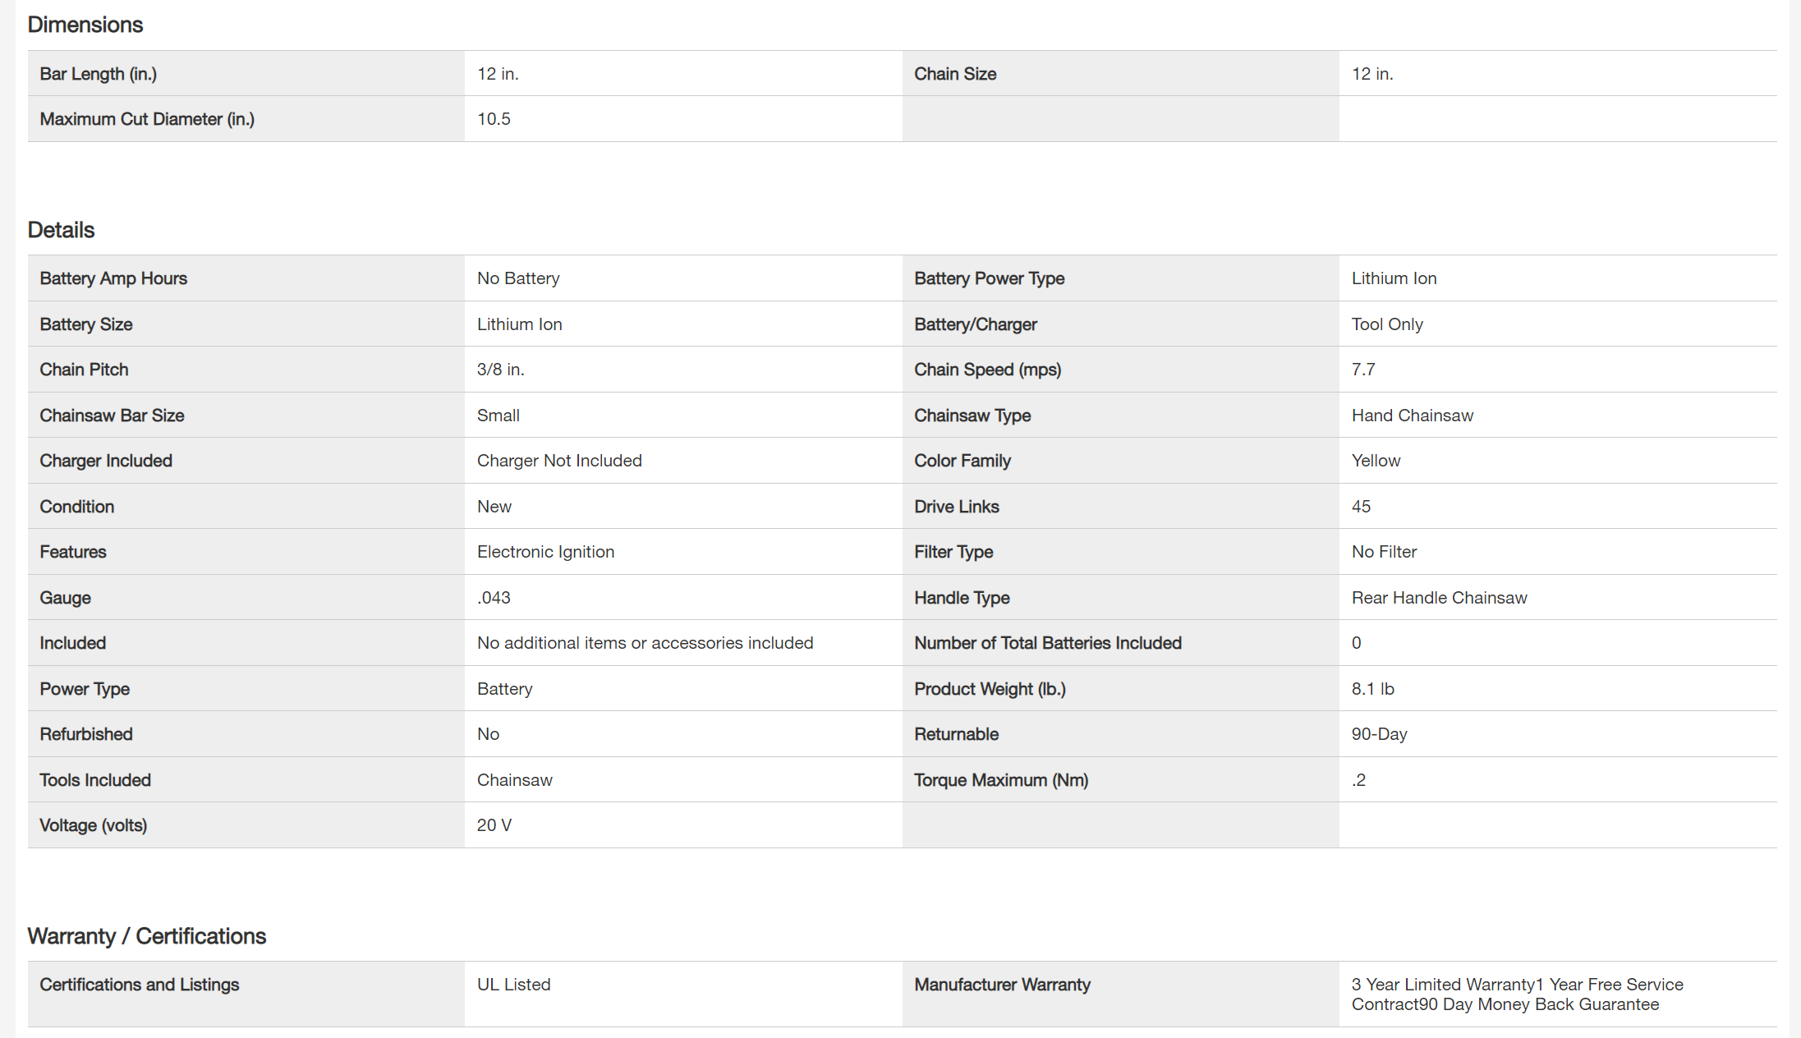1801x1038 pixels.
Task: Click the Hand Chainsaw value
Action: pos(1413,416)
